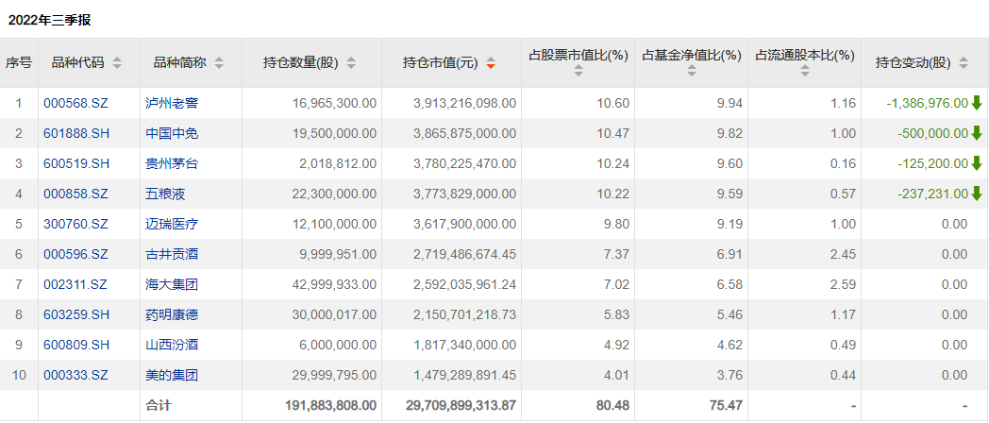The height and width of the screenshot is (423, 989).
Task: Sort by 品种代码 column arrows
Action: [117, 63]
